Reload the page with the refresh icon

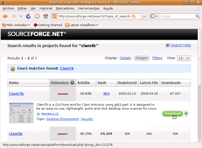pyautogui.click(x=28, y=16)
